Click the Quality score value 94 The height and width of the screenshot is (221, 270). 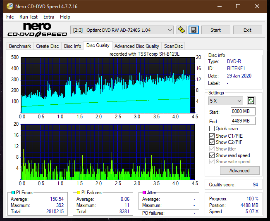coord(256,185)
